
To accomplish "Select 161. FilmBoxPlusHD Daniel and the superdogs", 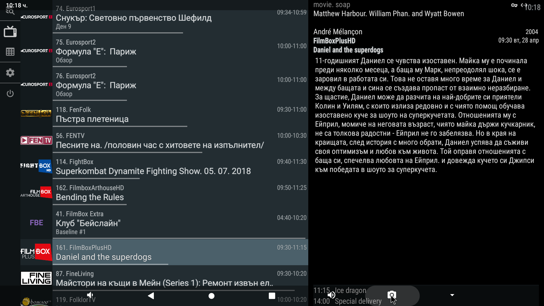I will [180, 252].
